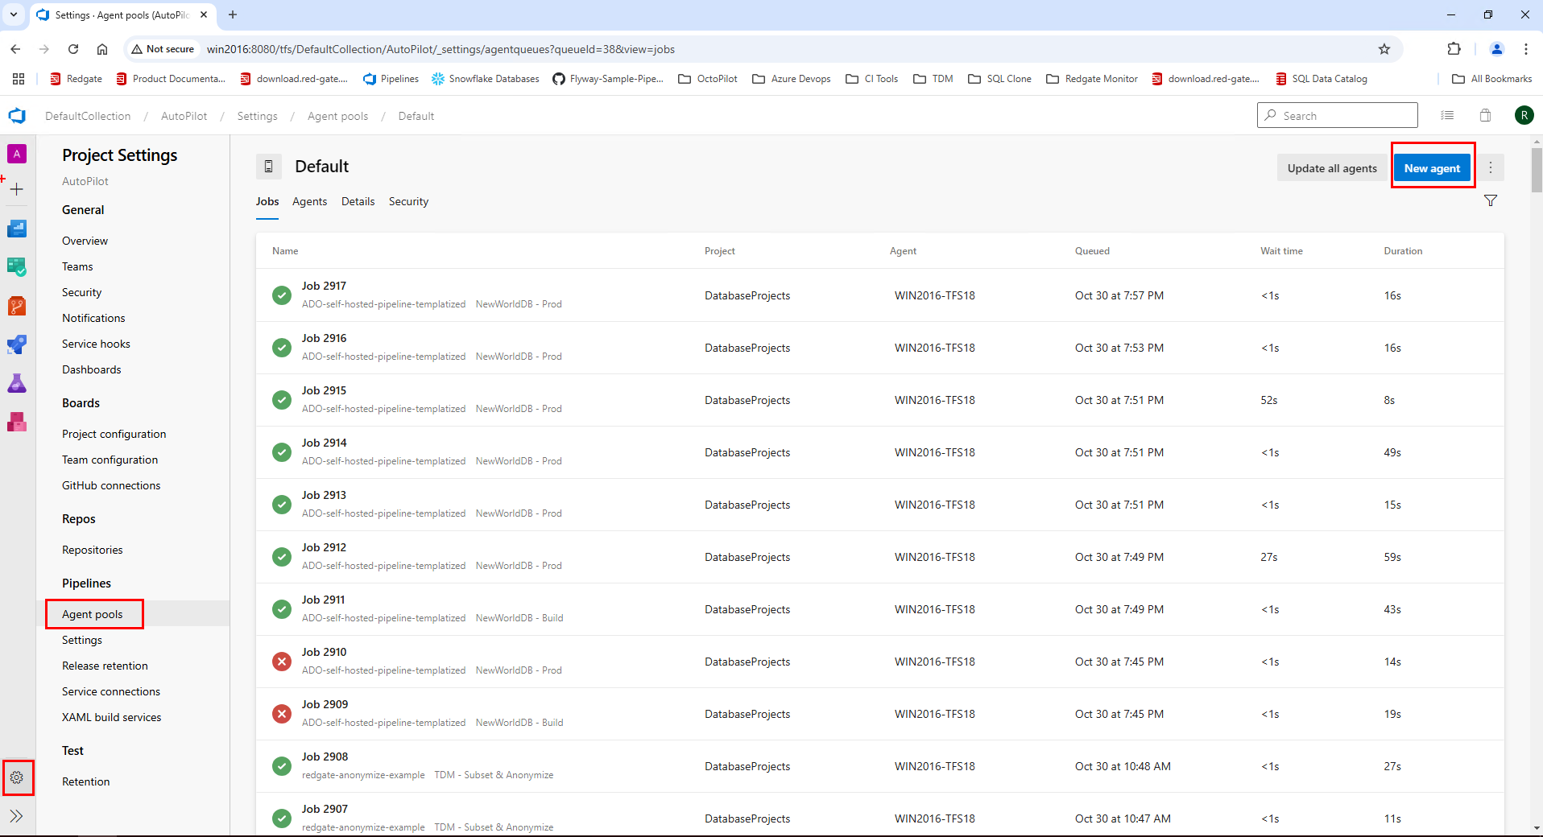Open Boards from the left sidebar icon

click(17, 267)
